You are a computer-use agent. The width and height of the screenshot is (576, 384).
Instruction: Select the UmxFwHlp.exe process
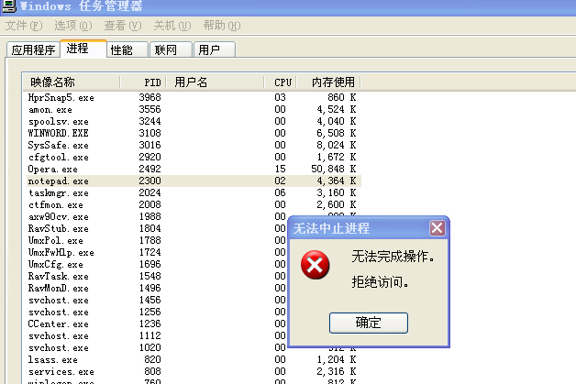click(157, 252)
